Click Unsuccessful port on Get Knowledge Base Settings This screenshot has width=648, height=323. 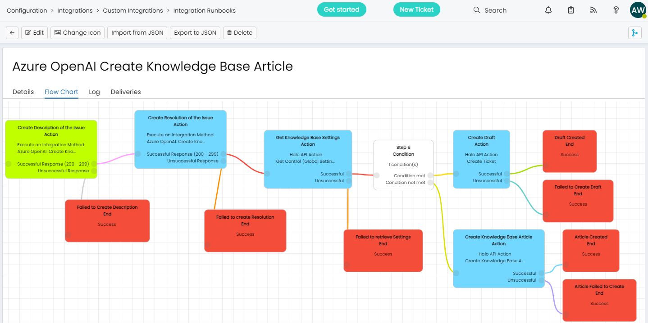348,180
